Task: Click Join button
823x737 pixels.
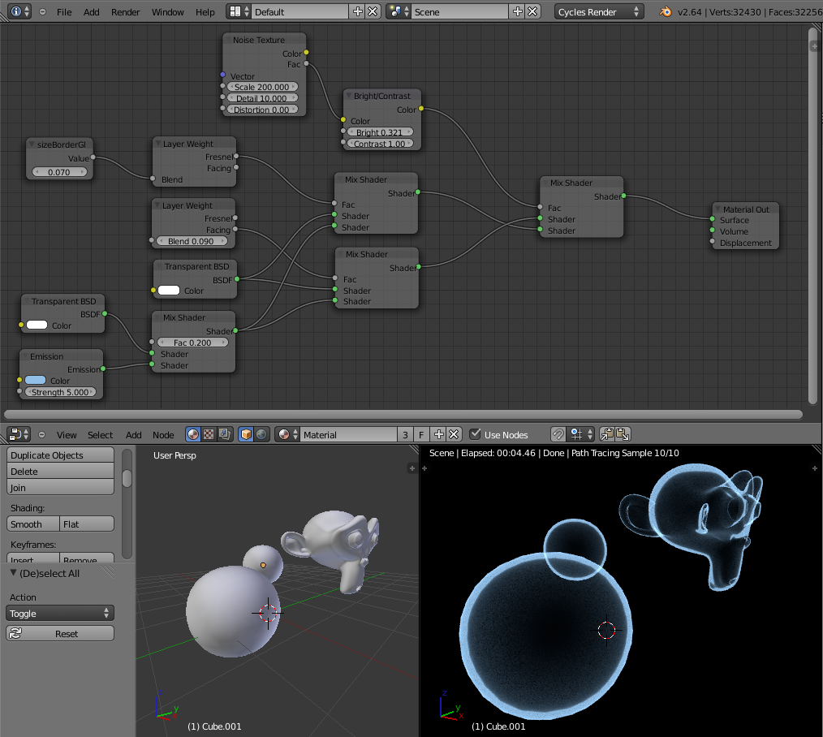Action: [60, 488]
